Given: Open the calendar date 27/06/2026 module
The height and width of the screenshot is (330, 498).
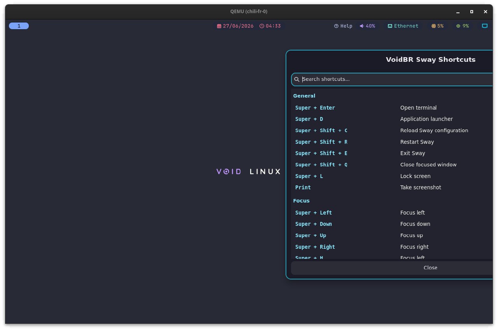Looking at the screenshot, I should (x=235, y=26).
